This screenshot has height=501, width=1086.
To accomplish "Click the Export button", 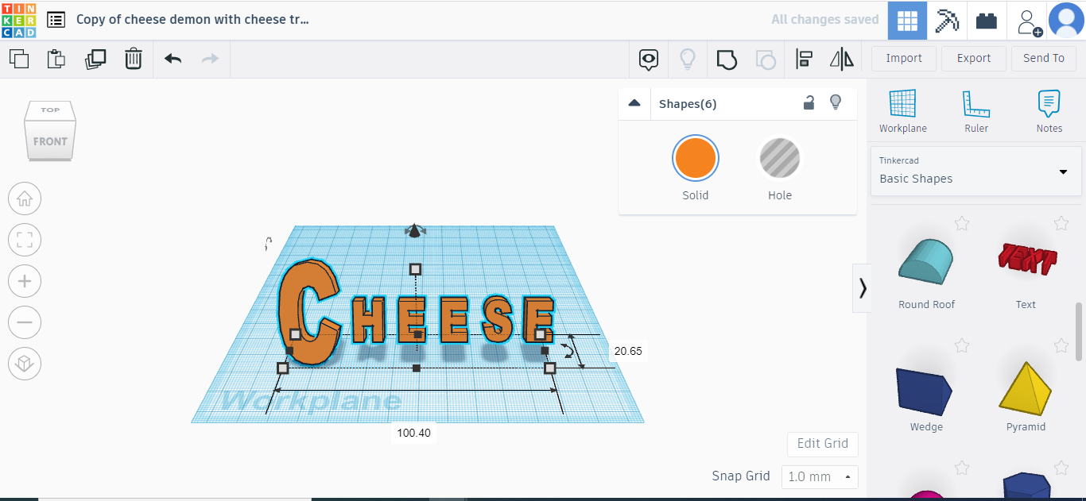I will 973,58.
